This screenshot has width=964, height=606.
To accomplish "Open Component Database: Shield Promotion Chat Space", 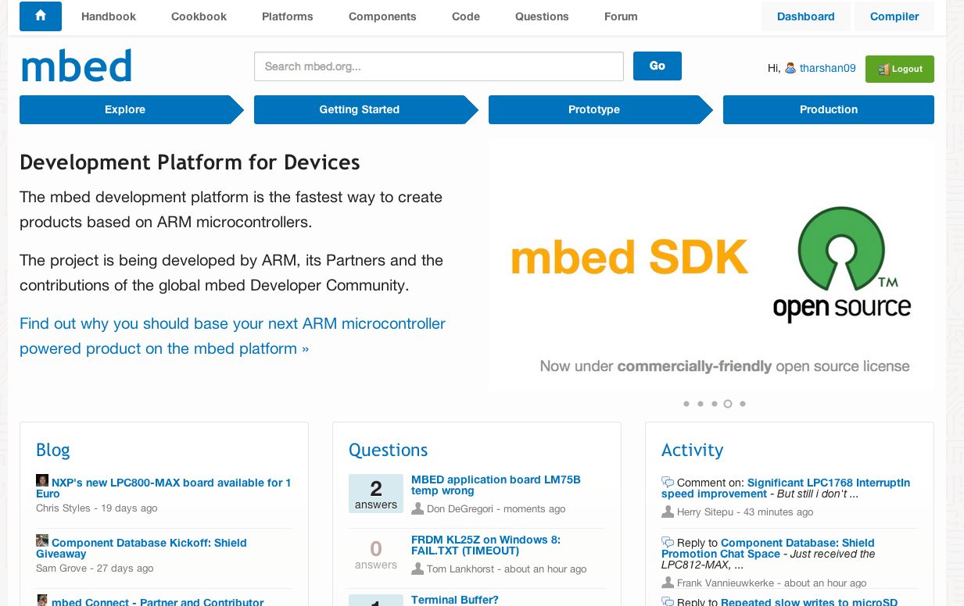I will coord(768,548).
